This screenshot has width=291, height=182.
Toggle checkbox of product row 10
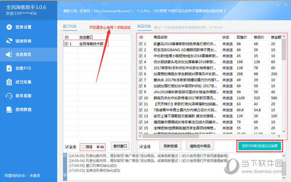click(x=141, y=98)
